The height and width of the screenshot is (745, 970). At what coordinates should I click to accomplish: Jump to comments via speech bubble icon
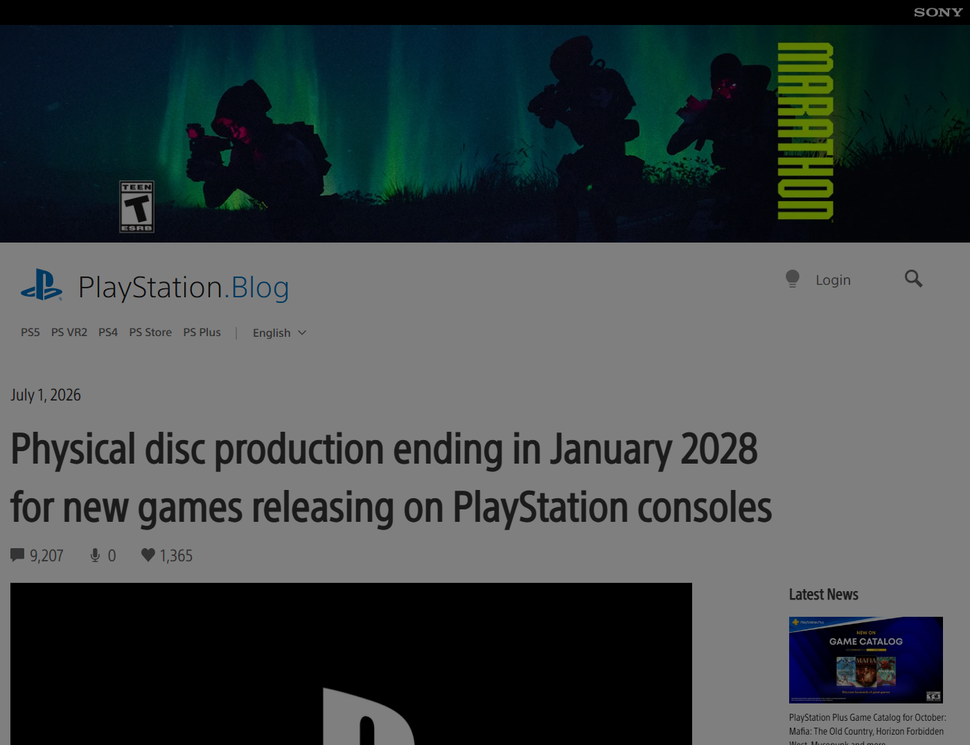point(17,555)
